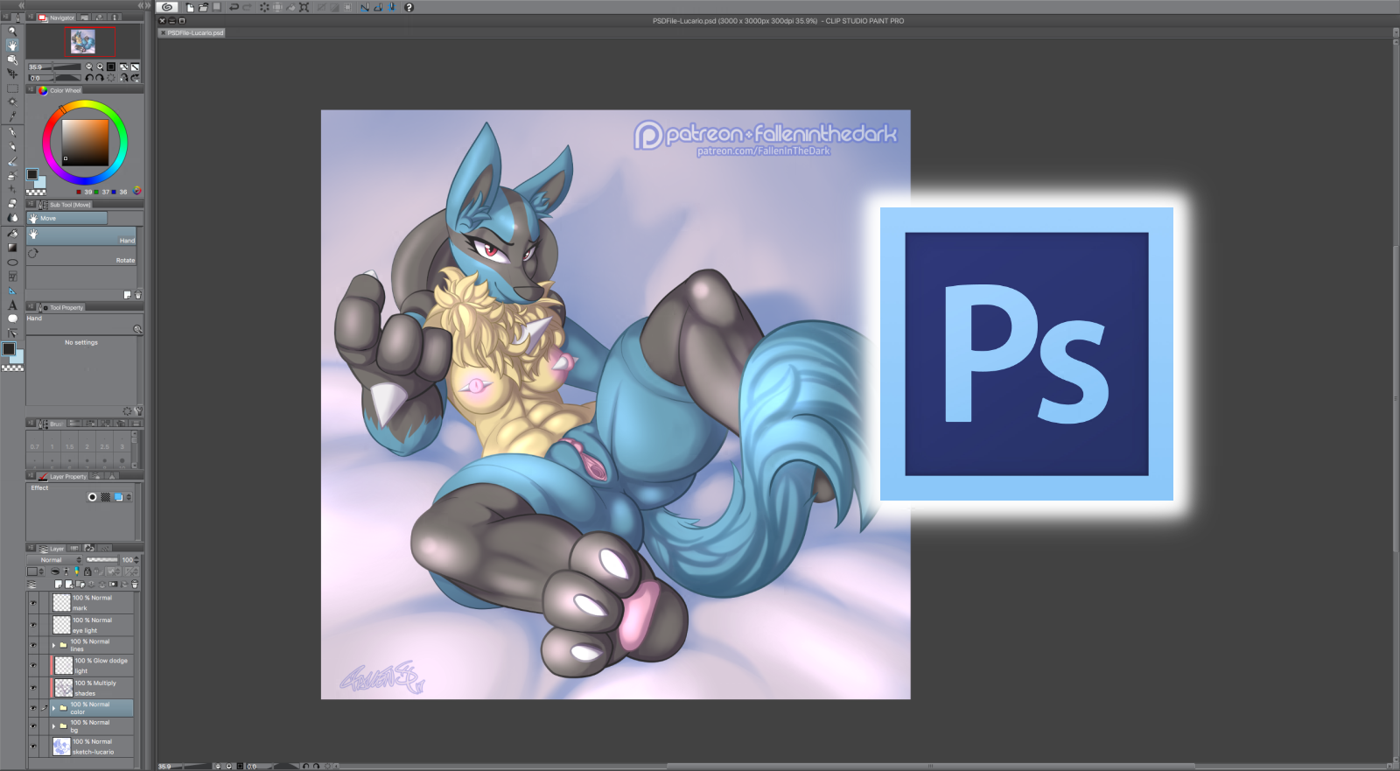Viewport: 1400px width, 771px height.
Task: Hide the light Glow dodge layer
Action: 33,666
